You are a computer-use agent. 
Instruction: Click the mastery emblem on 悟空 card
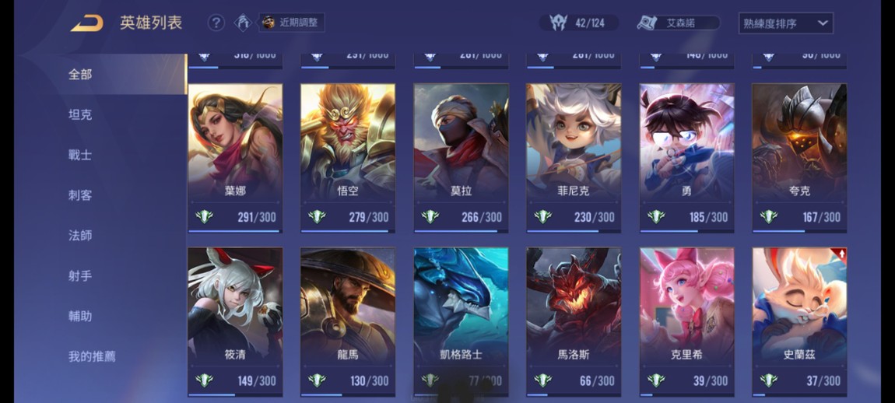[317, 217]
